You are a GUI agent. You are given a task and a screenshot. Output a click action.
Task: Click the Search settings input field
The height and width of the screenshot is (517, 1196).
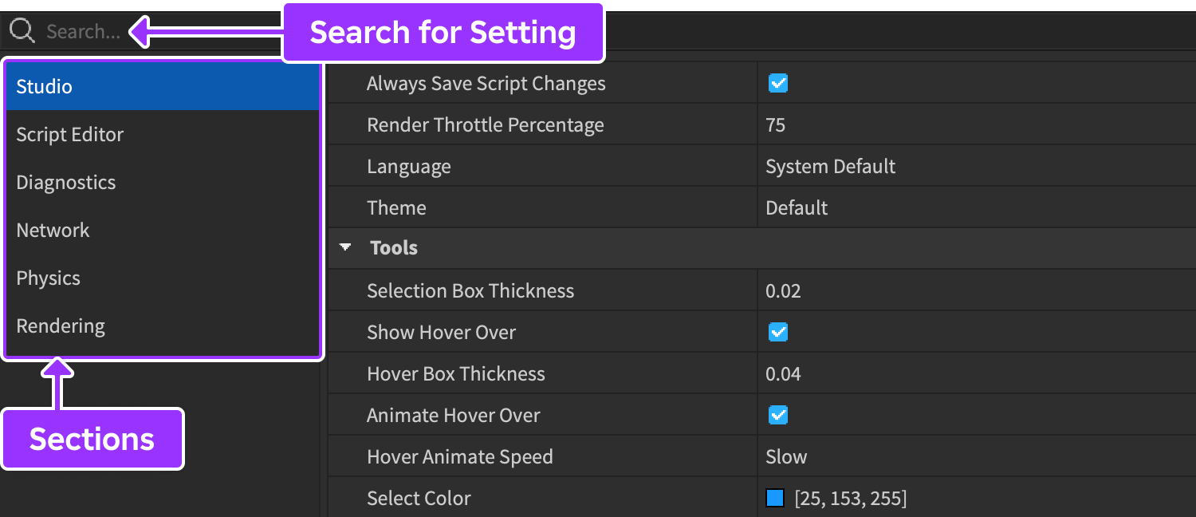[x=83, y=32]
